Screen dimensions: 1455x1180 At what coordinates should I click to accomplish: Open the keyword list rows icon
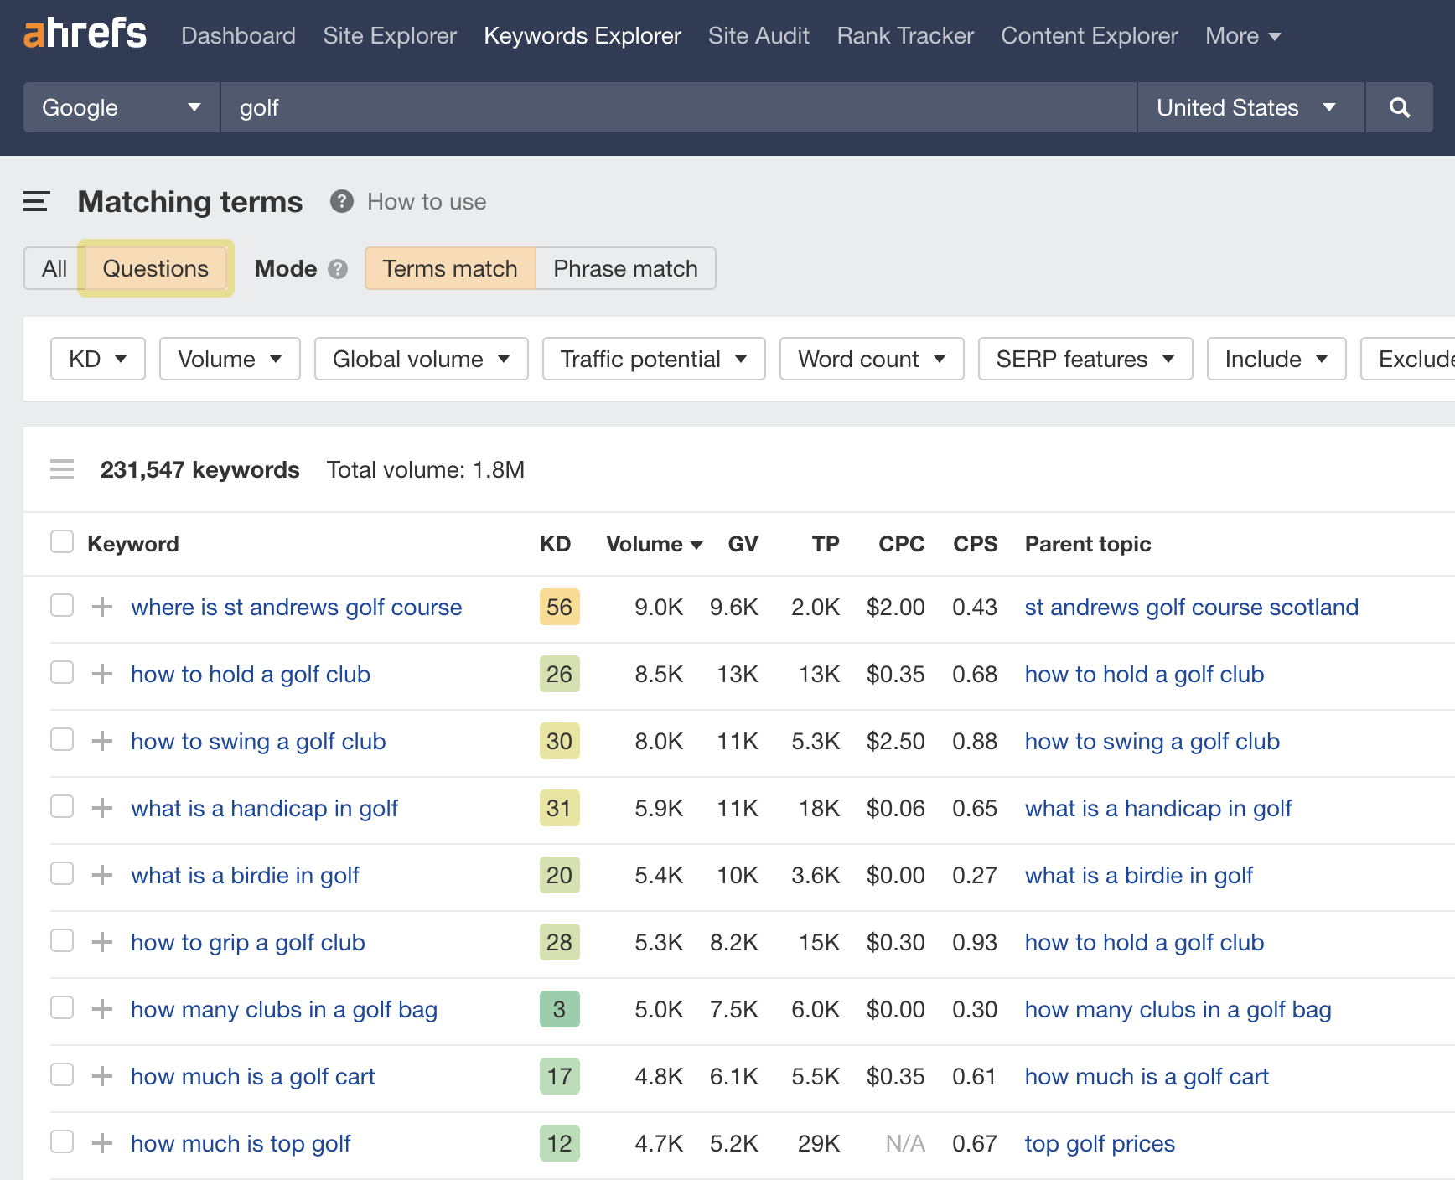[61, 469]
